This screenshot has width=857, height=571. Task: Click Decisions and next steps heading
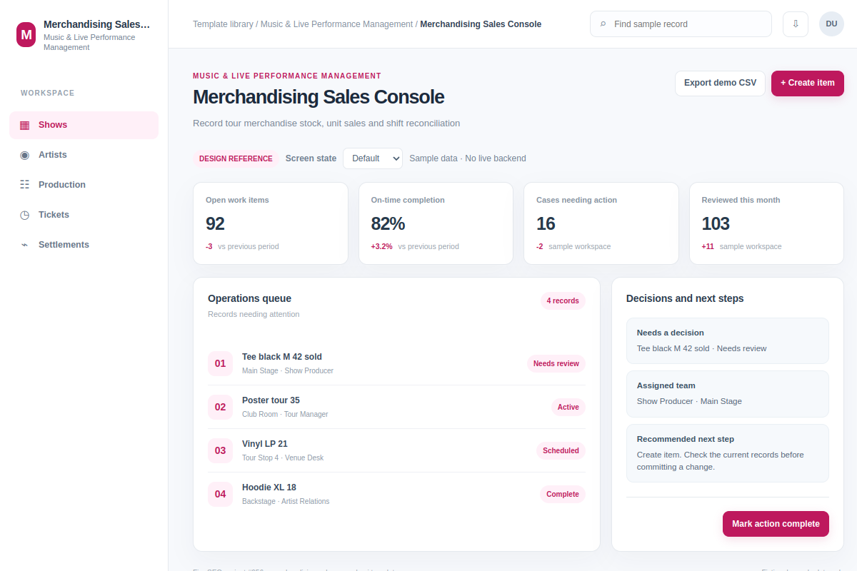coord(685,299)
